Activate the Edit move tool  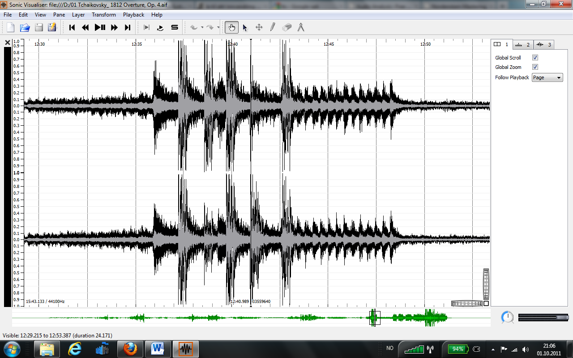click(x=259, y=28)
